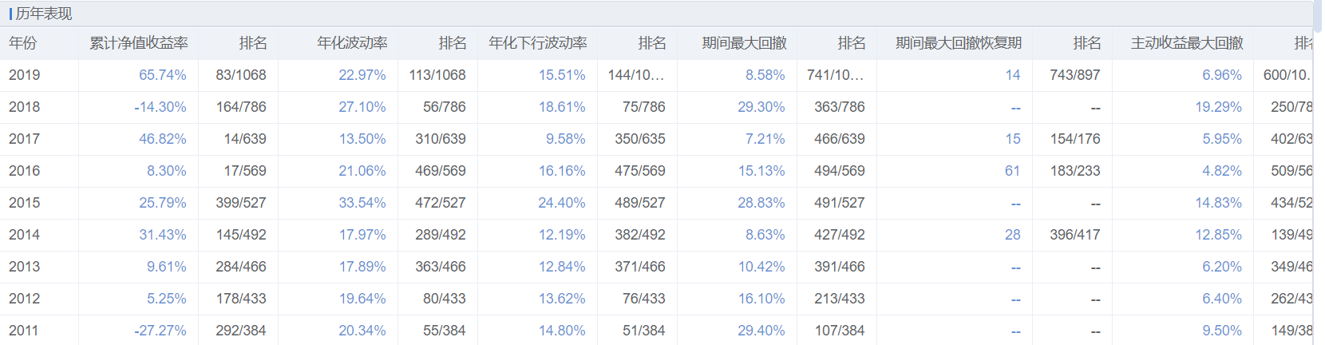The image size is (1325, 345).
Task: Open the 12.19% downside volatility for 2014
Action: [x=561, y=235]
